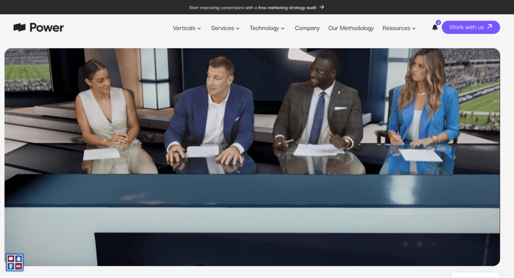This screenshot has height=278, width=514.
Task: Follow the free marketing strategy audit link
Action: pos(287,7)
